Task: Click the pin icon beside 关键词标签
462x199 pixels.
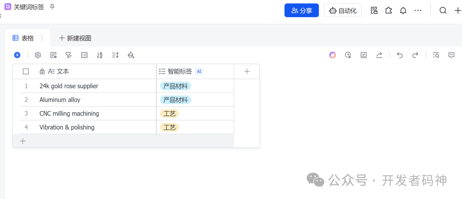Action: [x=52, y=6]
